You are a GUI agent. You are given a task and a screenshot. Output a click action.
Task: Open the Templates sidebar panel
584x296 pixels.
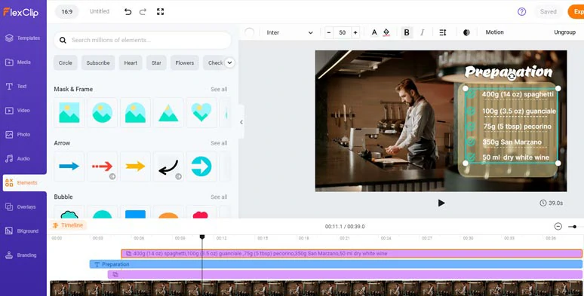tap(23, 38)
